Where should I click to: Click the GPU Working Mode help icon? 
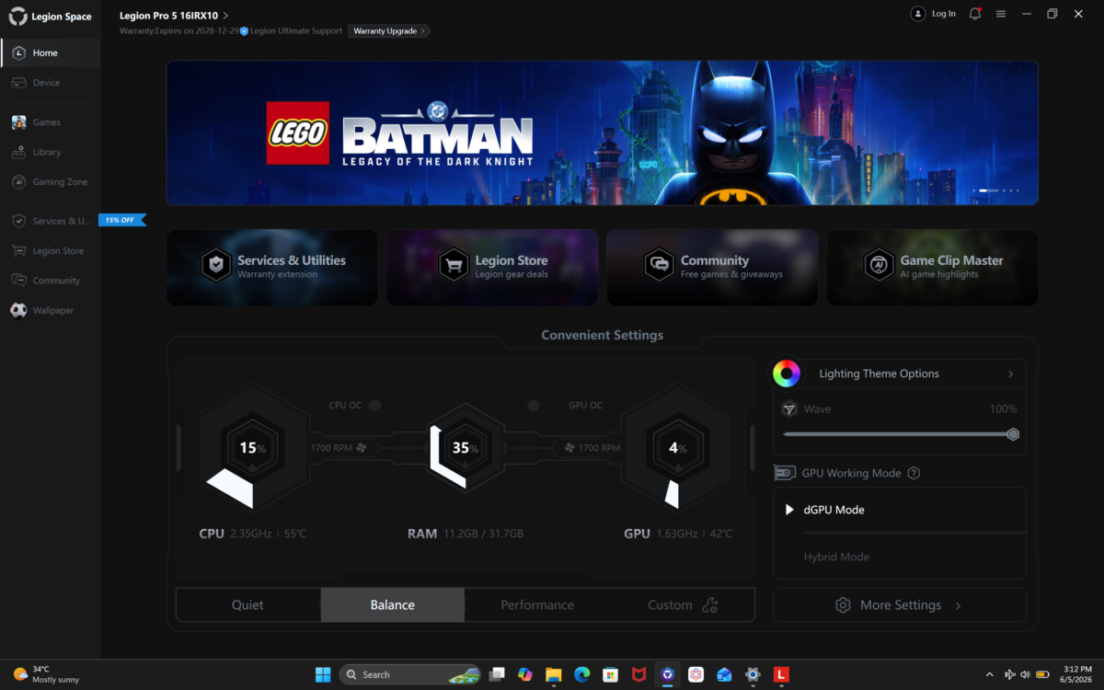coord(914,473)
